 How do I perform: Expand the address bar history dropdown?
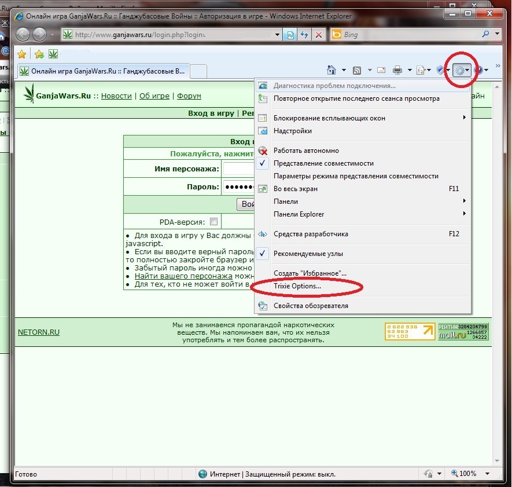277,35
